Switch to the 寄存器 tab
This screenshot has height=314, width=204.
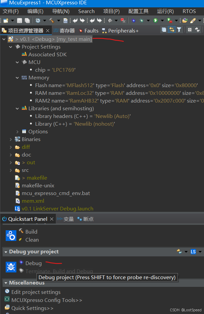tap(64, 30)
